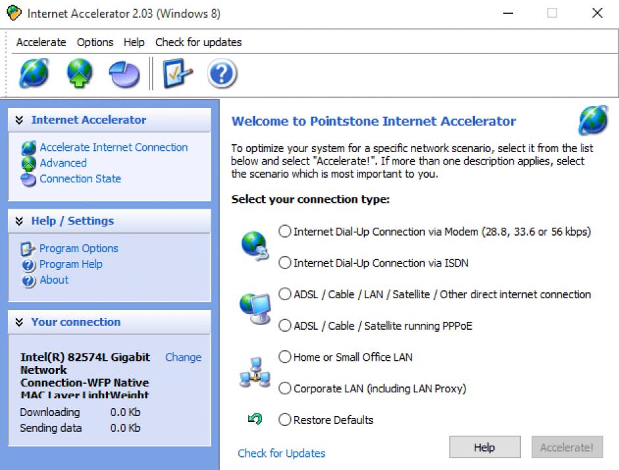Click the Help button at bottom
Screen dimensions: 619x470
(x=485, y=447)
